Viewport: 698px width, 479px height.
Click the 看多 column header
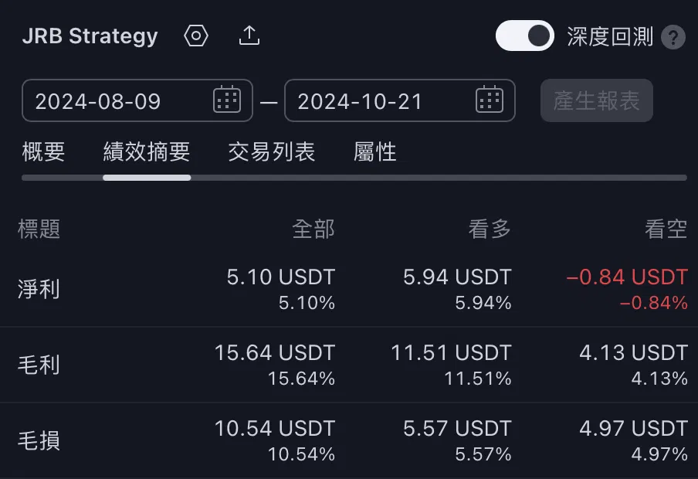coord(490,229)
